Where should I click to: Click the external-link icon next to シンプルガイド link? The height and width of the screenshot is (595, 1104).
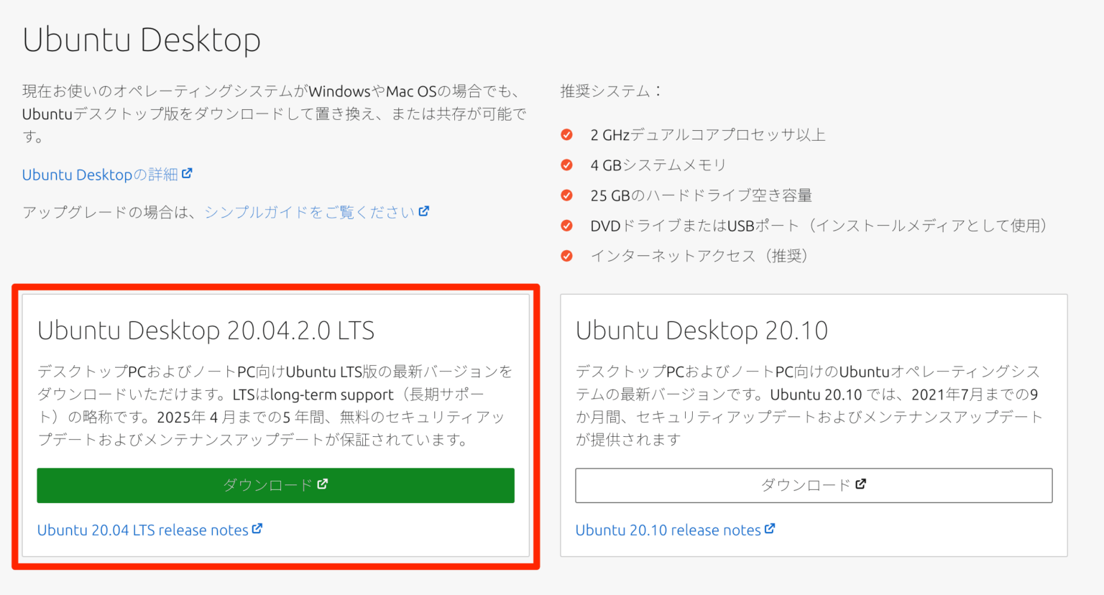point(424,211)
